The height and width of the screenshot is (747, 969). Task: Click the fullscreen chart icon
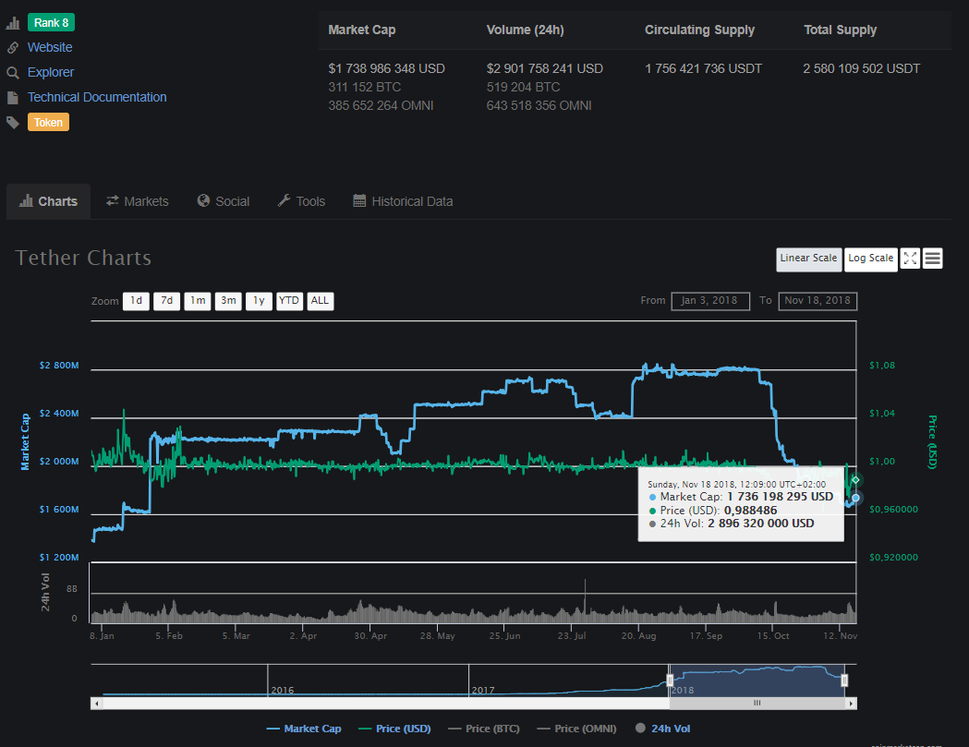point(910,259)
